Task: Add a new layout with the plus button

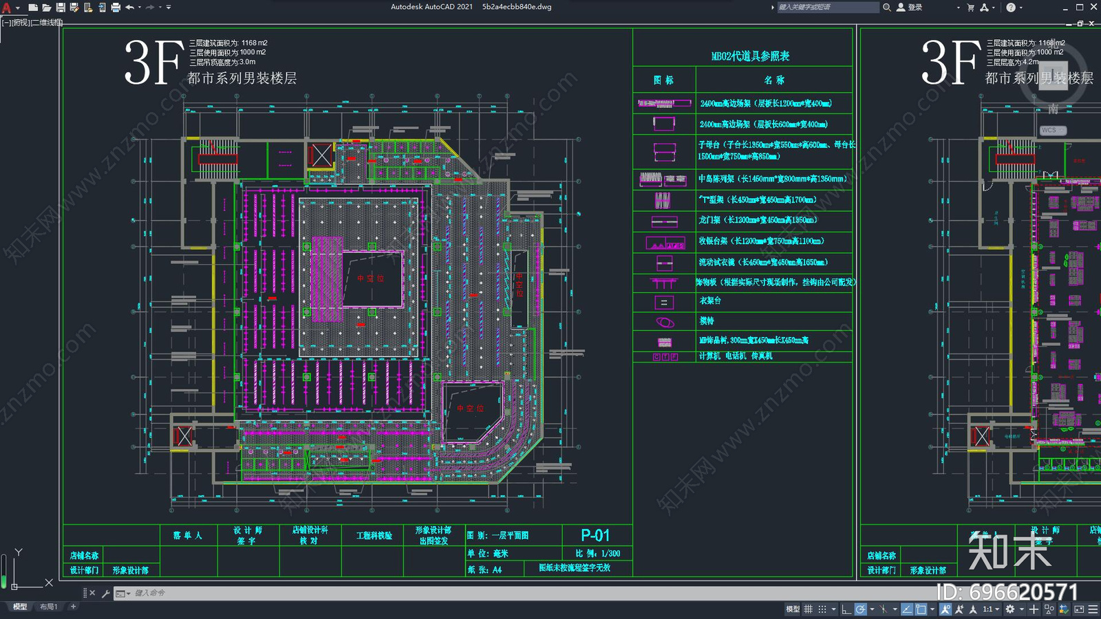Action: [73, 607]
